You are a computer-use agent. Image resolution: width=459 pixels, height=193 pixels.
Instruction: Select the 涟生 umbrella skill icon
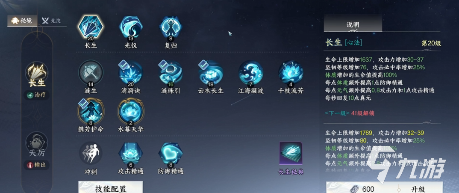click(91, 73)
